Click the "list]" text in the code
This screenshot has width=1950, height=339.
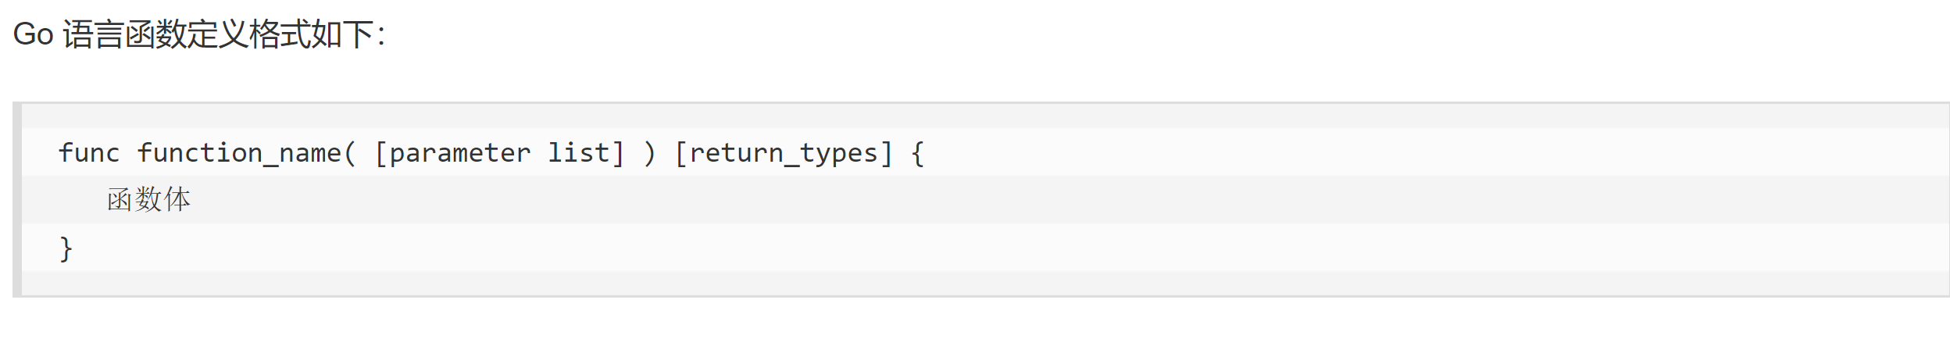[587, 153]
